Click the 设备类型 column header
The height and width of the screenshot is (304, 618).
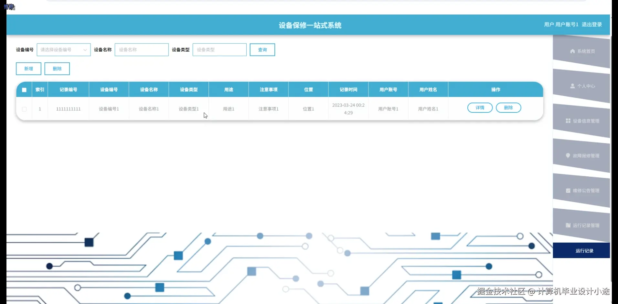coord(189,89)
